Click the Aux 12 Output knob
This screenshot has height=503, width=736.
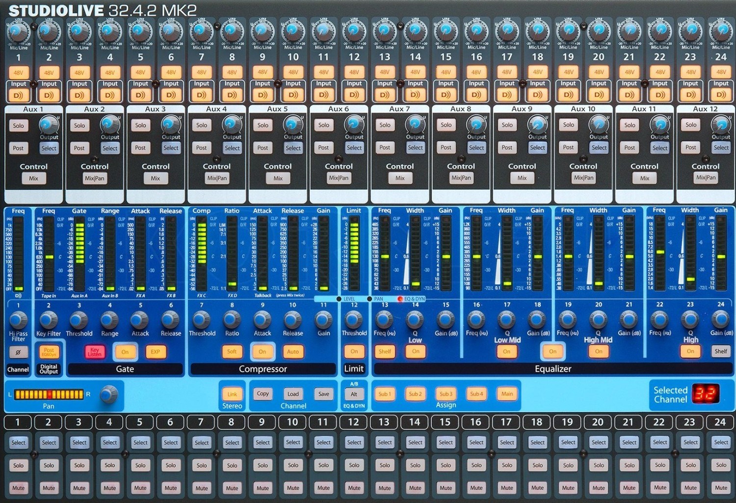coord(721,124)
